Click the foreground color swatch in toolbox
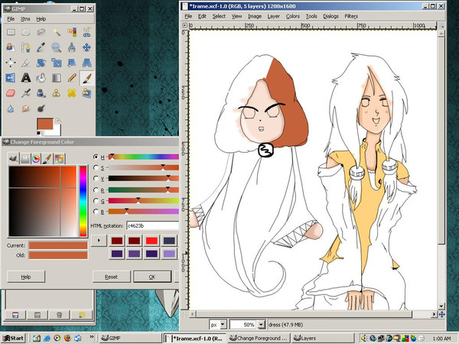459x344 pixels. [45, 124]
